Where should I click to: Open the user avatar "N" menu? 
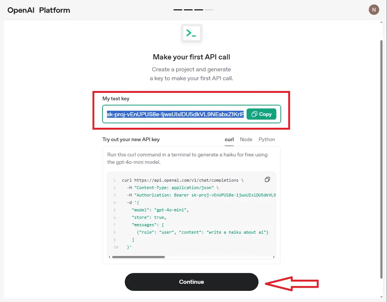pos(374,10)
